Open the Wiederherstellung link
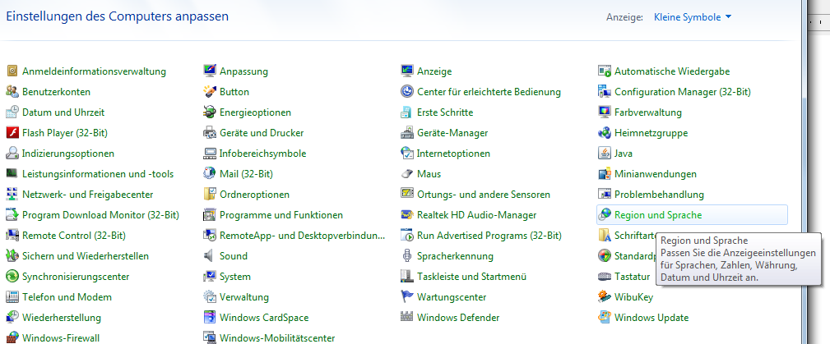This screenshot has width=830, height=344. coord(62,318)
